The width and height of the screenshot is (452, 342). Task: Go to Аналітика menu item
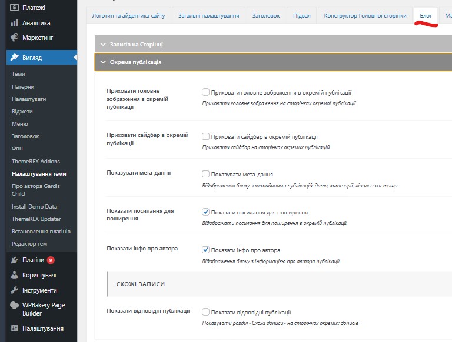pyautogui.click(x=36, y=23)
